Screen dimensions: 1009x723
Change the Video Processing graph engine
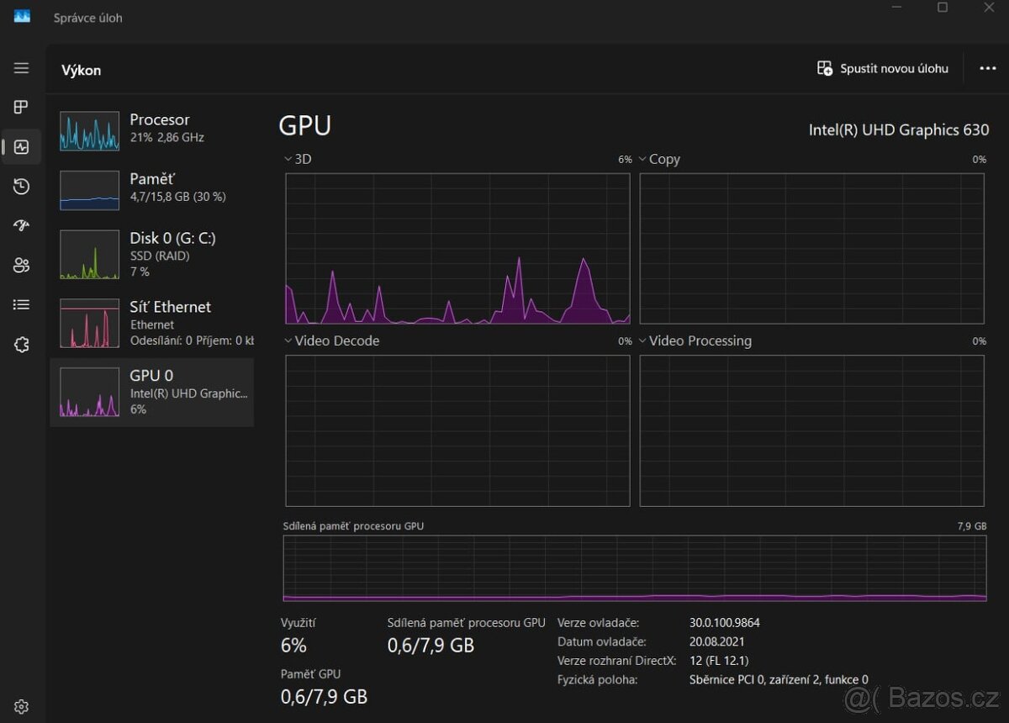point(695,340)
